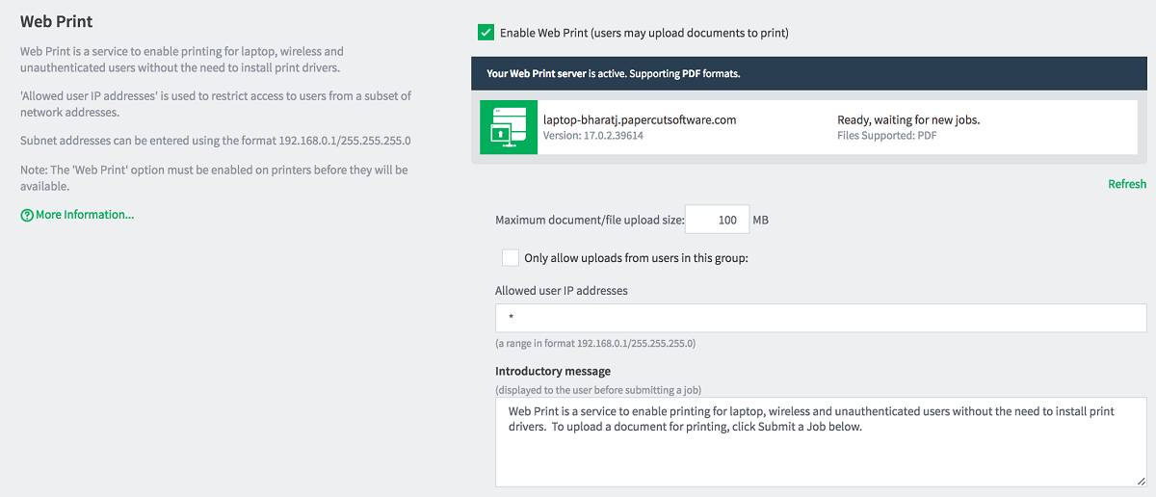The height and width of the screenshot is (497, 1156).
Task: Focus the maximum upload size field
Action: pyautogui.click(x=717, y=220)
